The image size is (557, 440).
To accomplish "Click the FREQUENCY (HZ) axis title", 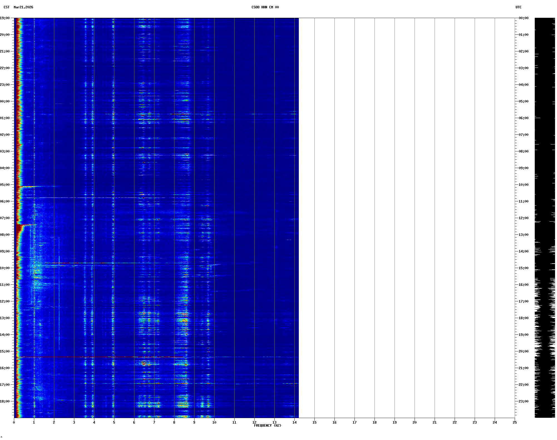I will click(x=267, y=426).
